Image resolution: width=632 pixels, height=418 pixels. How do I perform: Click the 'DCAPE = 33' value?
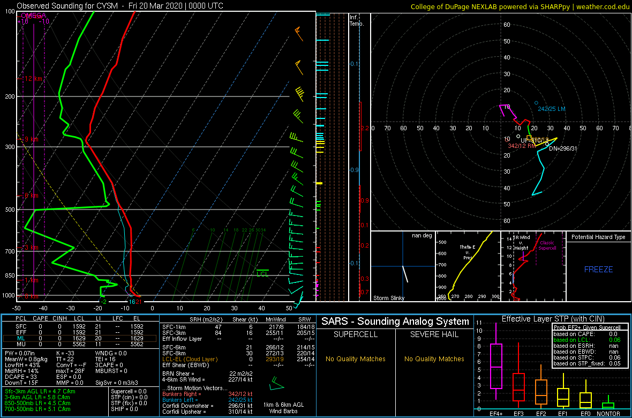click(x=20, y=376)
